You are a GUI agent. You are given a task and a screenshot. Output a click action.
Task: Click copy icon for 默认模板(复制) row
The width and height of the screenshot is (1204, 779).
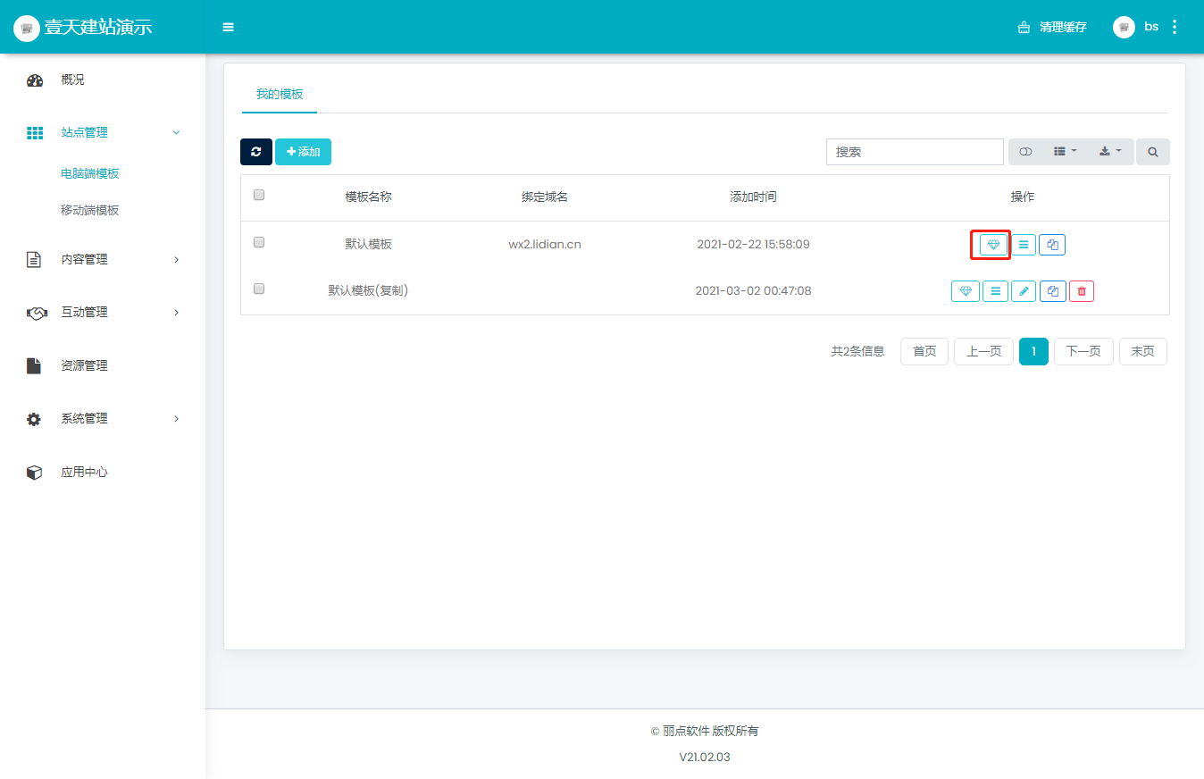pyautogui.click(x=1052, y=291)
